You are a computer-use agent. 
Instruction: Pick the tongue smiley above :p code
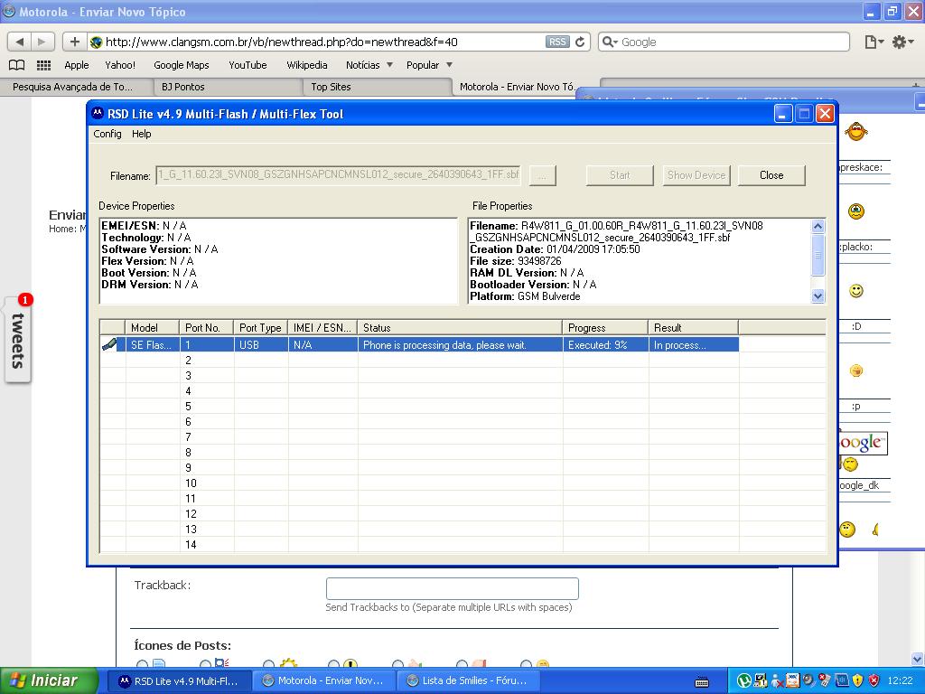pyautogui.click(x=856, y=370)
